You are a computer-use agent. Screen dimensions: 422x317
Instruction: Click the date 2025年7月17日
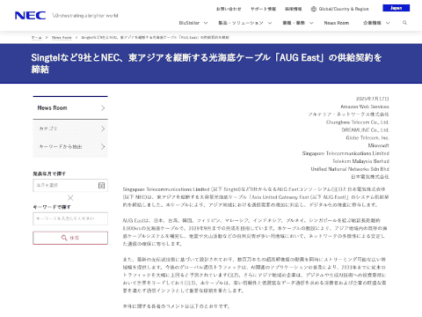click(372, 99)
